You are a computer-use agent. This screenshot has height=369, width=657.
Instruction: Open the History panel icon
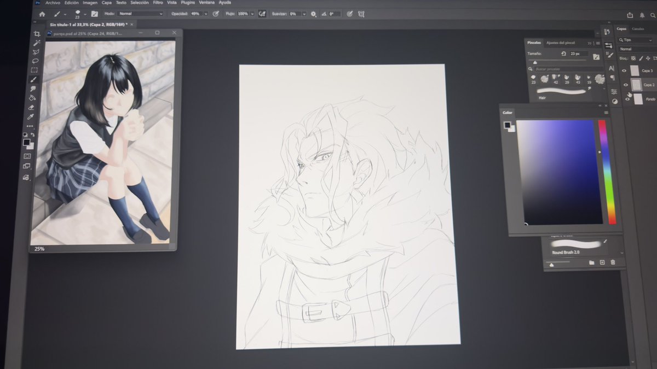(x=608, y=32)
